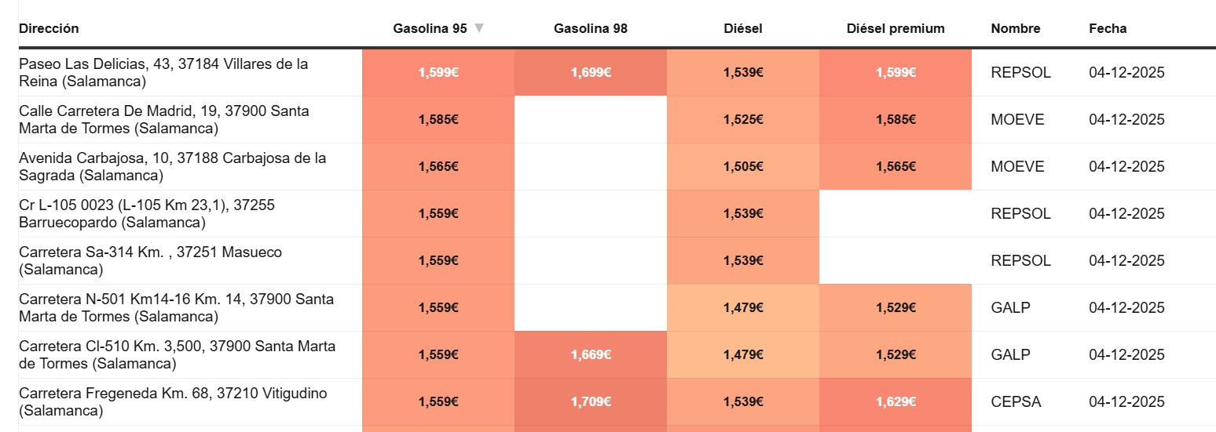Sort table by Diésel column header
1216x432 pixels.
[x=743, y=29]
